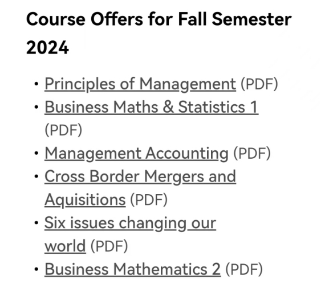Open the Principles of Management link

pos(140,84)
